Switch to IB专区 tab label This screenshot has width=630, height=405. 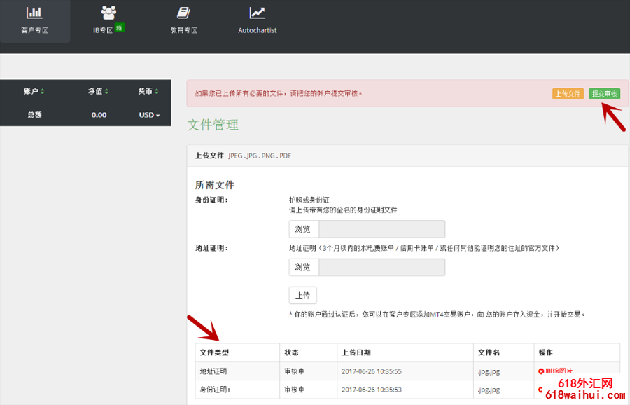coord(103,30)
